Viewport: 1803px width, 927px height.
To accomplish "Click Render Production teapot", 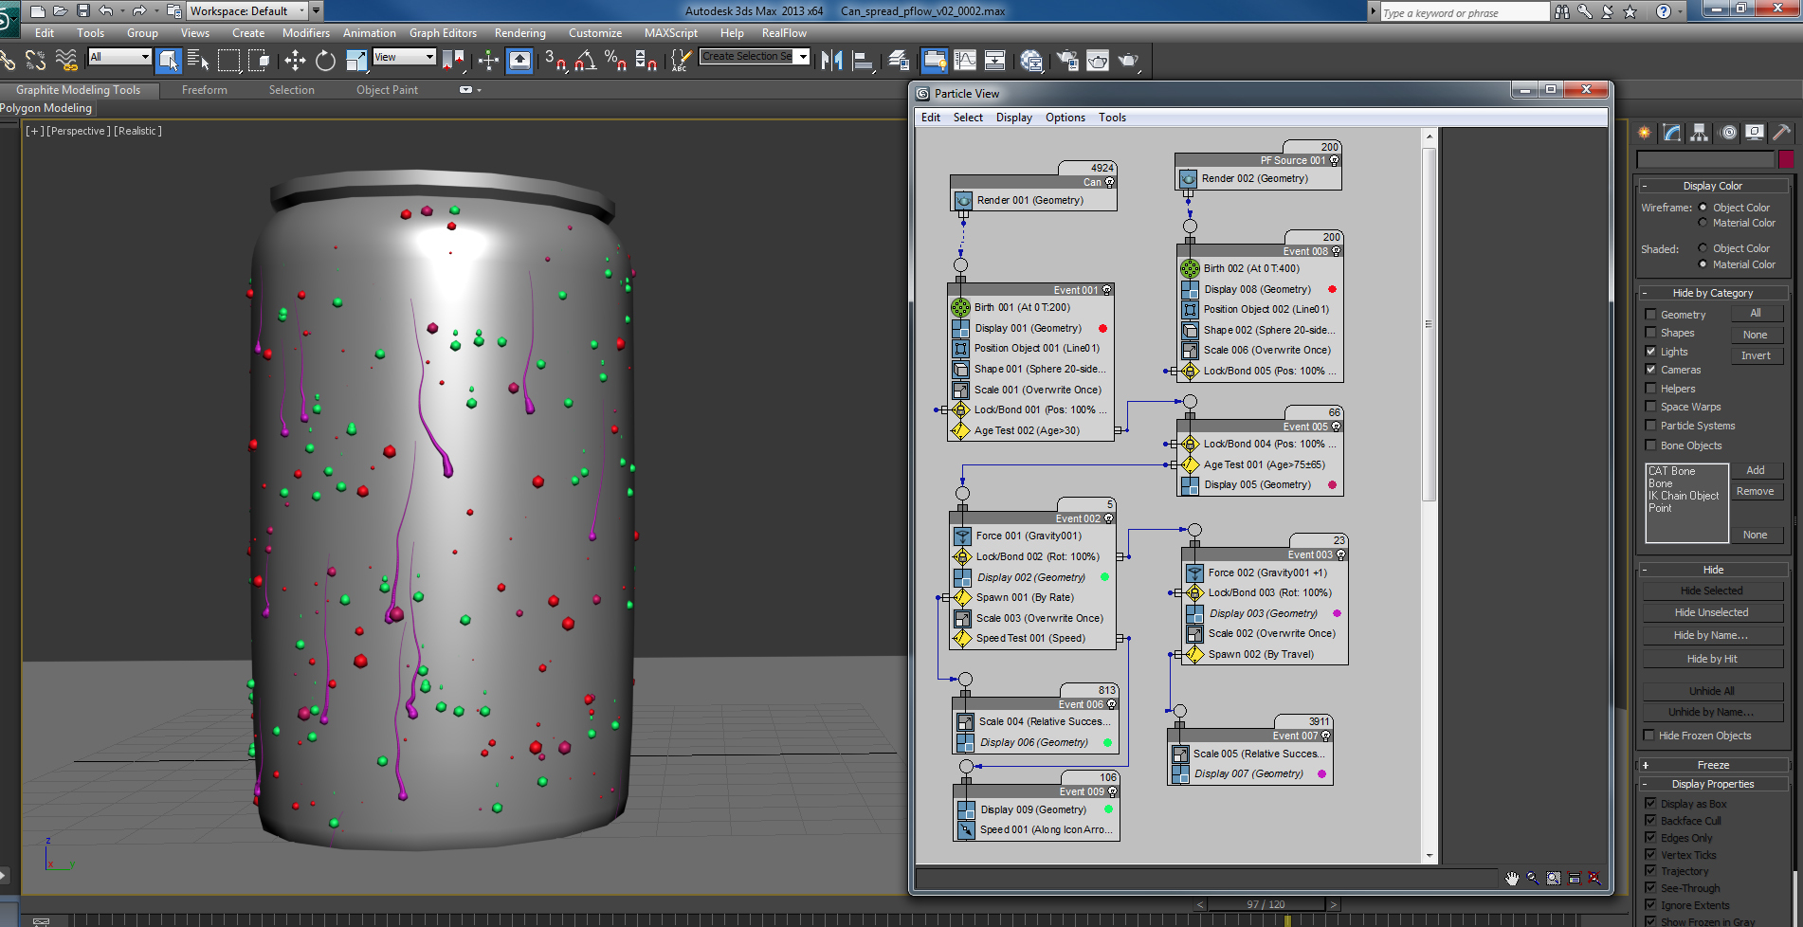I will coord(1128,61).
